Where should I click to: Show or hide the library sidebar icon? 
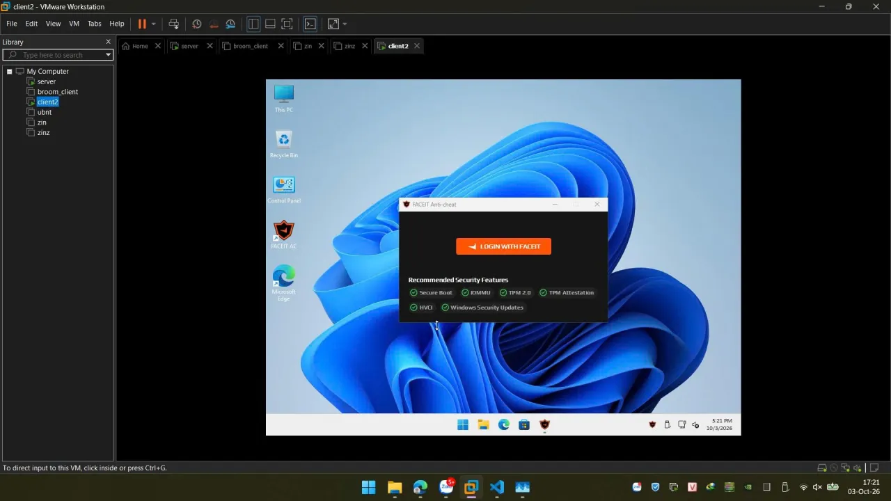point(253,24)
